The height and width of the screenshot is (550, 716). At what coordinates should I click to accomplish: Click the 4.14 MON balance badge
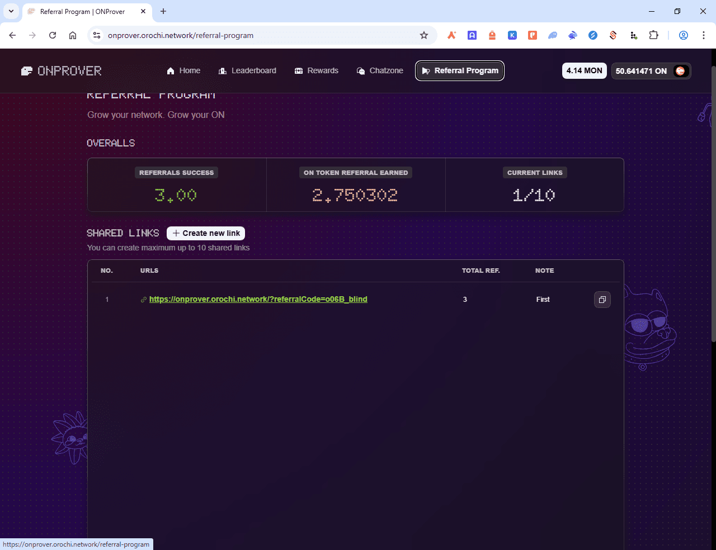[584, 70]
